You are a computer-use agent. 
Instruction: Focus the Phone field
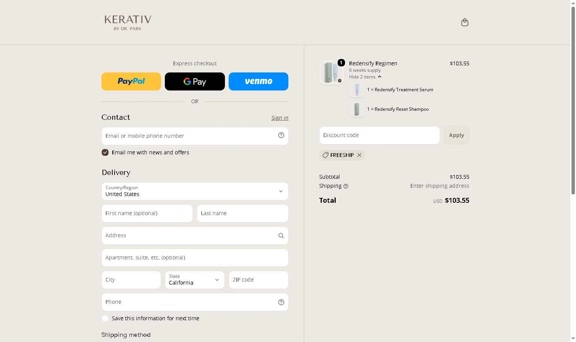(195, 302)
